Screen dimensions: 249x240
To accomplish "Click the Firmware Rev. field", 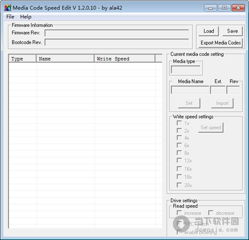I will click(117, 33).
